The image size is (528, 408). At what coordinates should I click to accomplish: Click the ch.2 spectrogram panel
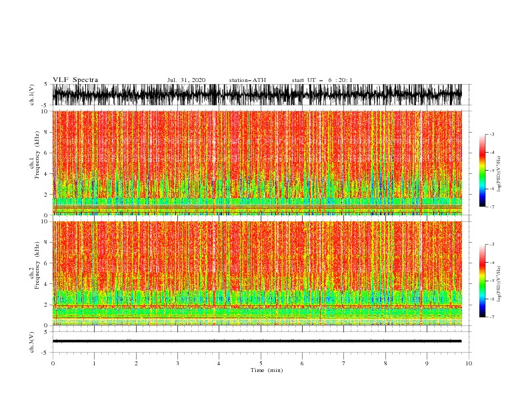[x=257, y=273]
